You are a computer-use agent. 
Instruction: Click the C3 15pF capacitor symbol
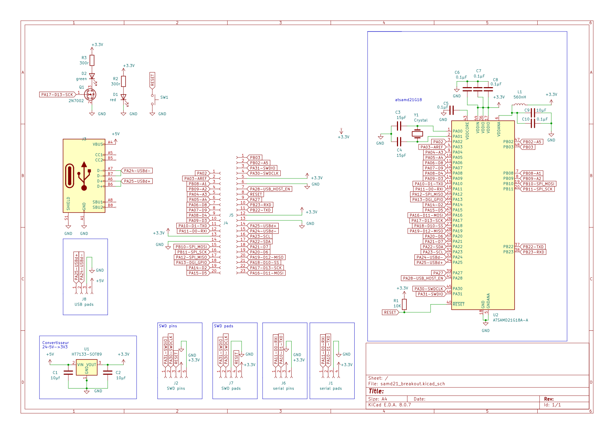(x=399, y=126)
